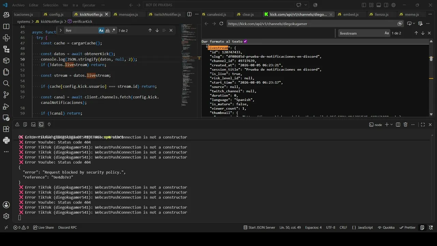Open the Python extension icon in activity bar
Image resolution: width=437 pixels, height=246 pixels.
6,140
